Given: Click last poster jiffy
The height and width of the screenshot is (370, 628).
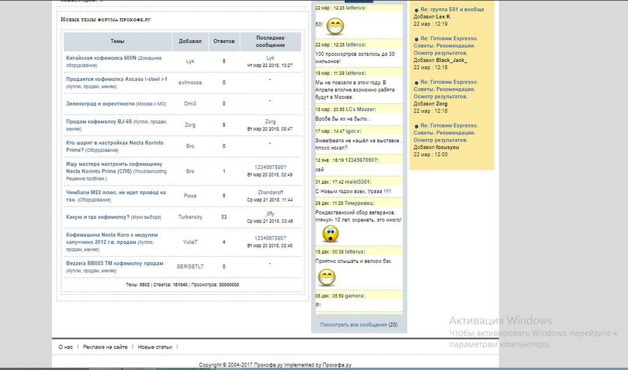Looking at the screenshot, I should [x=270, y=214].
